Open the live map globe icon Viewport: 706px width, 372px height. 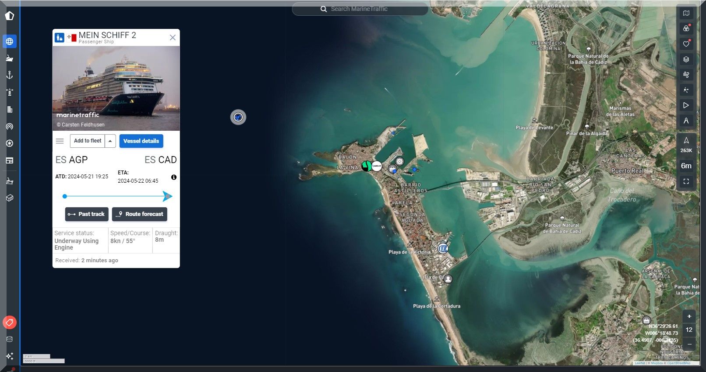click(x=9, y=42)
